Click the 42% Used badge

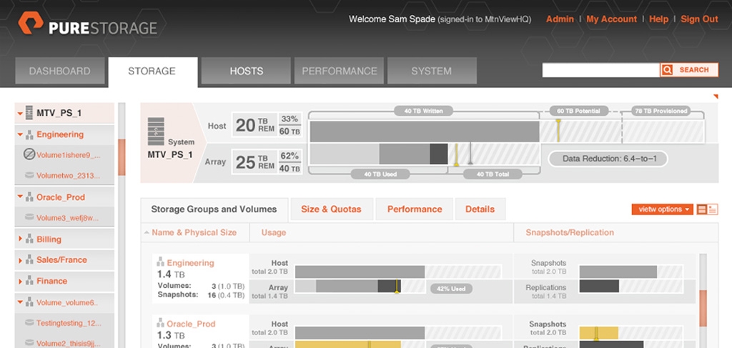coord(451,289)
